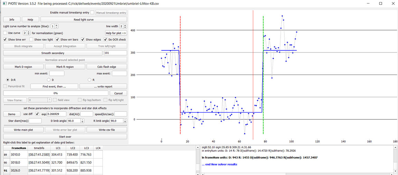This screenshot has height=175, width=398.
Task: Focus the speed(km/sec) input field
Action: 121,114
